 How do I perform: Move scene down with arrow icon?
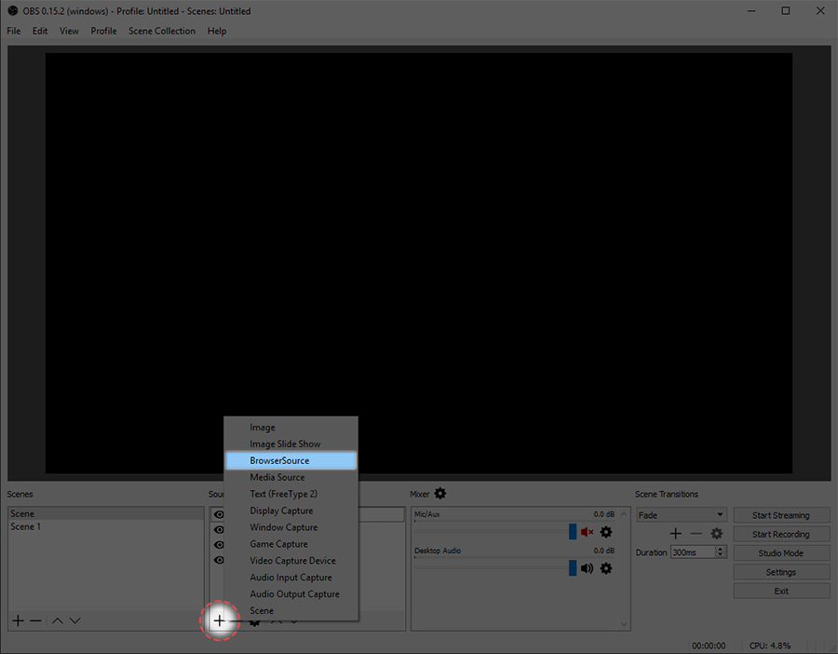click(x=74, y=620)
